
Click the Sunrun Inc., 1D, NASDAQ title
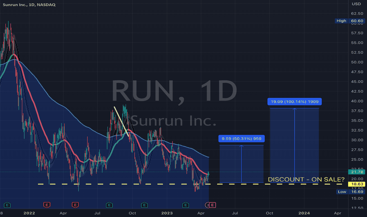(29, 5)
